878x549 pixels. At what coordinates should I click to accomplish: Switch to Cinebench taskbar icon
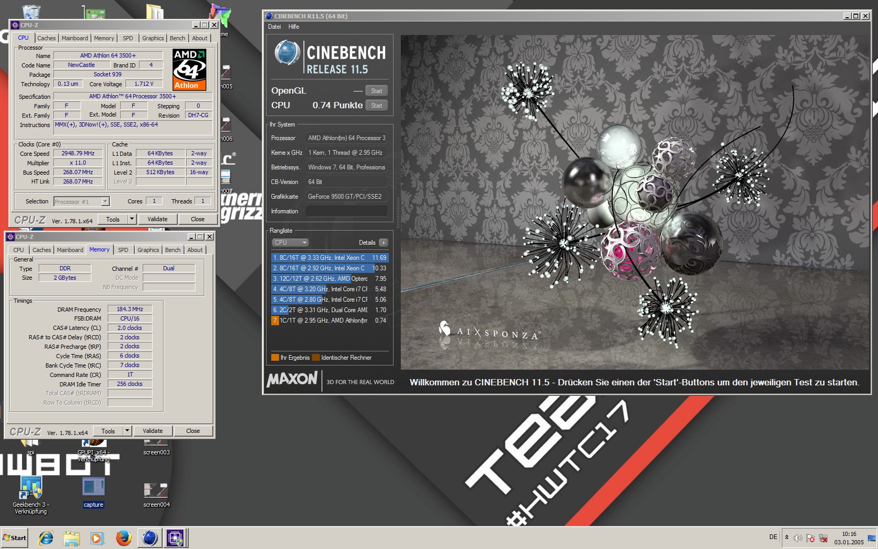pos(150,537)
